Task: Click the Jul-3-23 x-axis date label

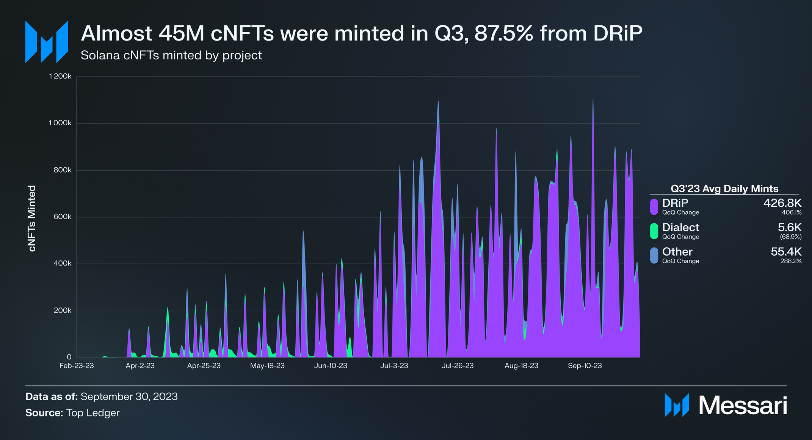Action: point(394,366)
